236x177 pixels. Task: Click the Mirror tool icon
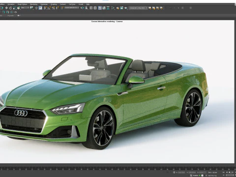82,8
